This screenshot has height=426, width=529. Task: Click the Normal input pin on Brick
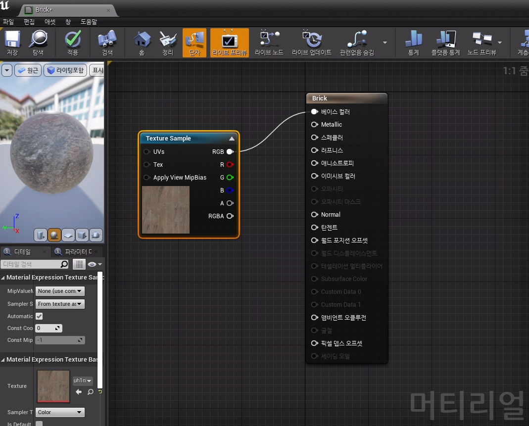(314, 215)
